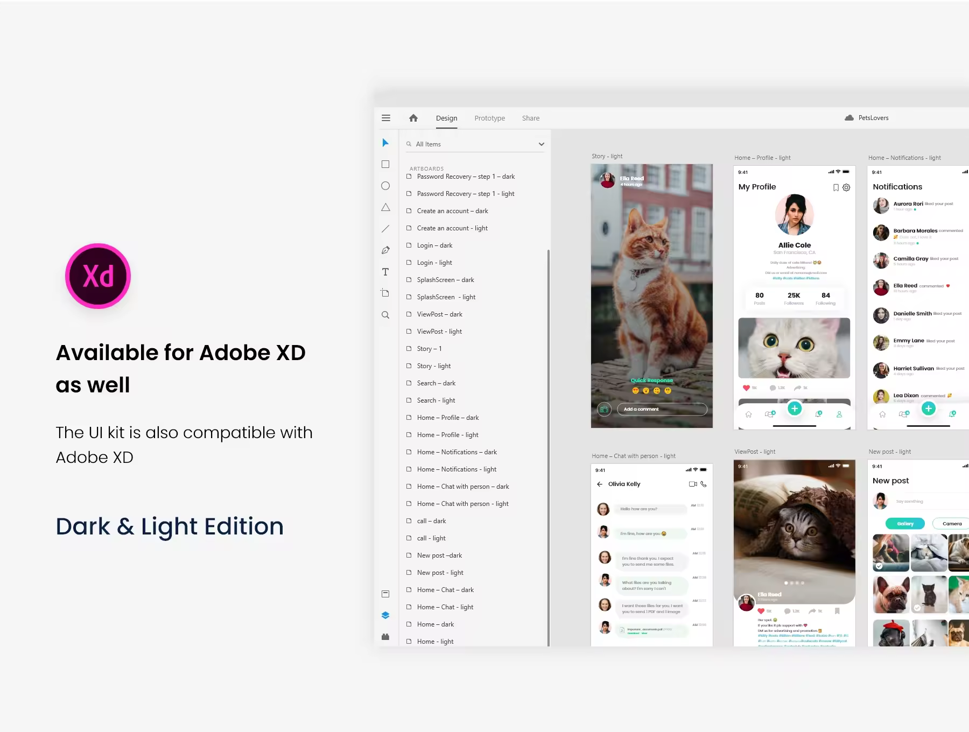The width and height of the screenshot is (969, 732).
Task: Select the Artboard tool
Action: [385, 293]
